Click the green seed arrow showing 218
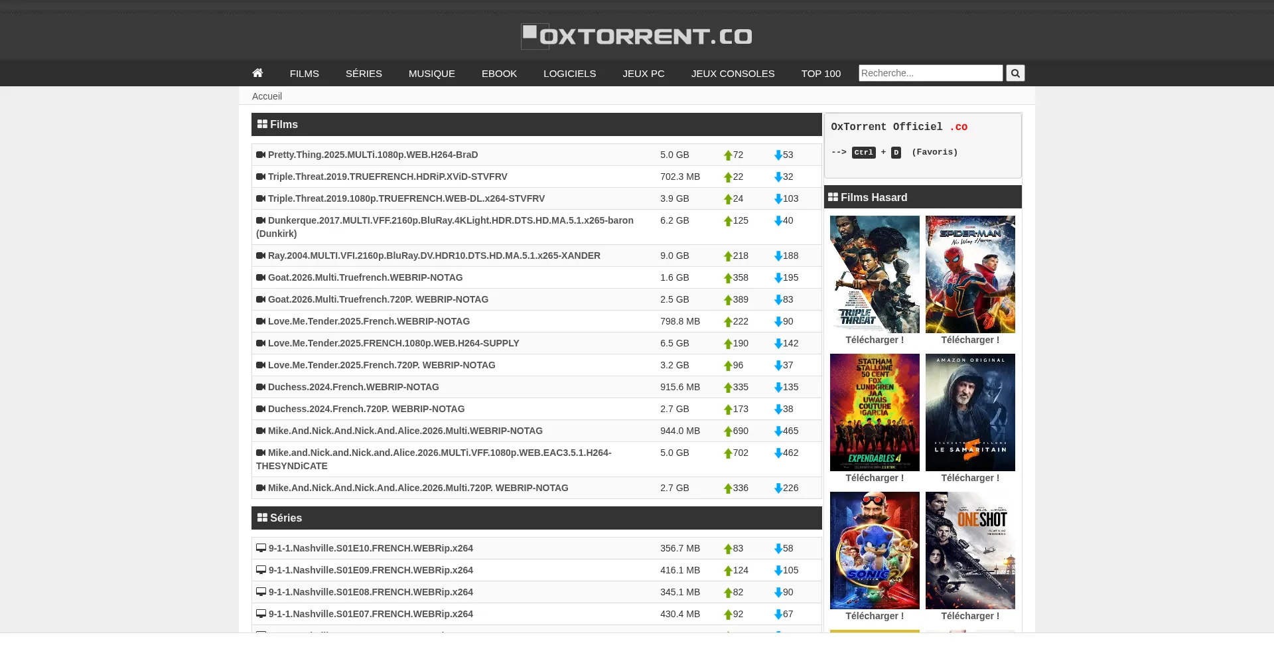The image size is (1274, 659). pos(728,256)
